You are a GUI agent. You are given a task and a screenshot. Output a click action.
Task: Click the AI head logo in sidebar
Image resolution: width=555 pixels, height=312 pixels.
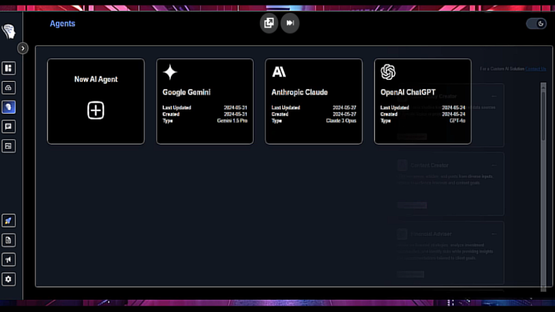coord(9,31)
